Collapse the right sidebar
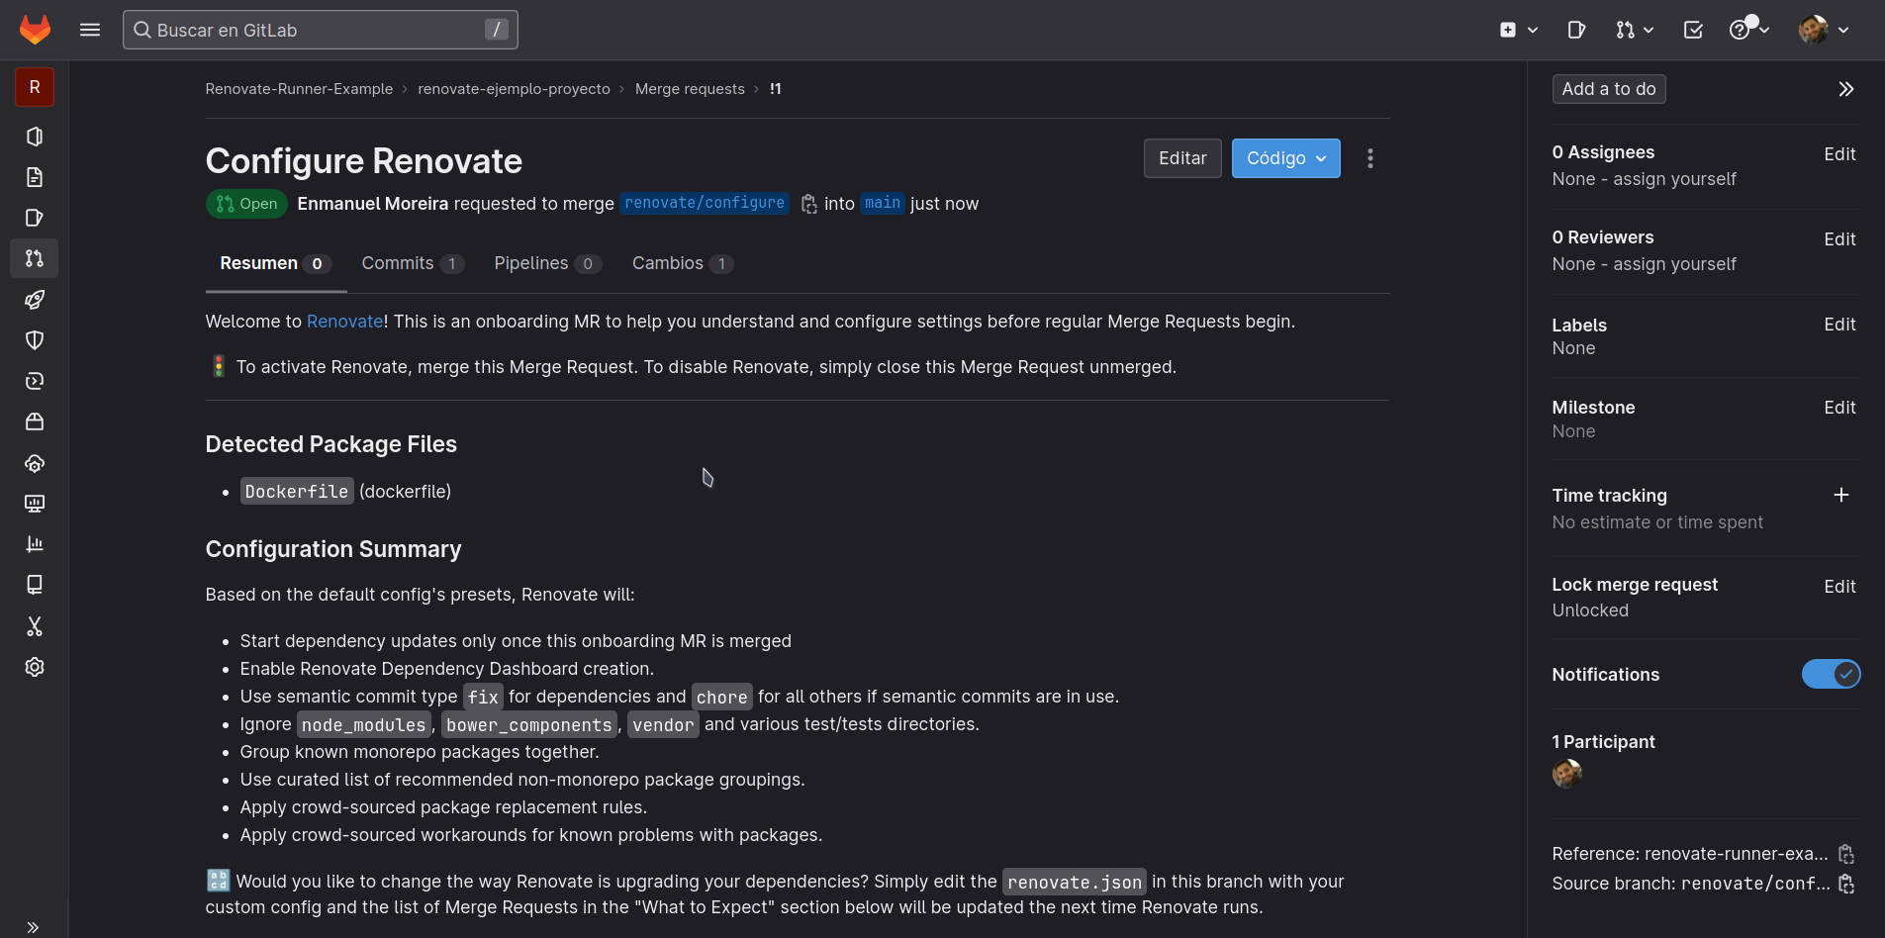This screenshot has height=938, width=1885. 1845,89
